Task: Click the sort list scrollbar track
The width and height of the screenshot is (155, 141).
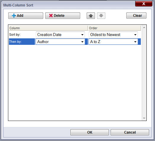Action: [144, 73]
